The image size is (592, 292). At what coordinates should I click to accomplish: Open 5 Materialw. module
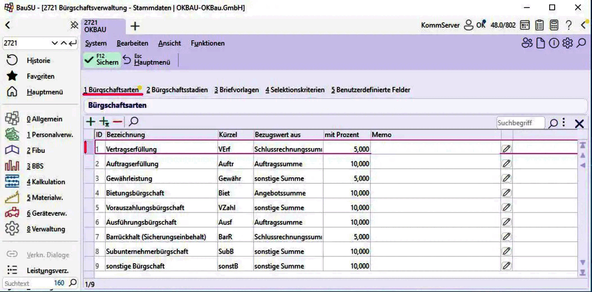pos(45,198)
